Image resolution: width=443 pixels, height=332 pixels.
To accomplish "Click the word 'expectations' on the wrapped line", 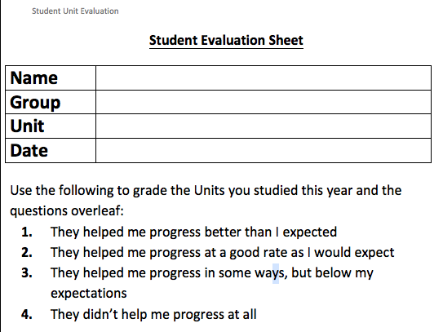I will coord(89,294).
